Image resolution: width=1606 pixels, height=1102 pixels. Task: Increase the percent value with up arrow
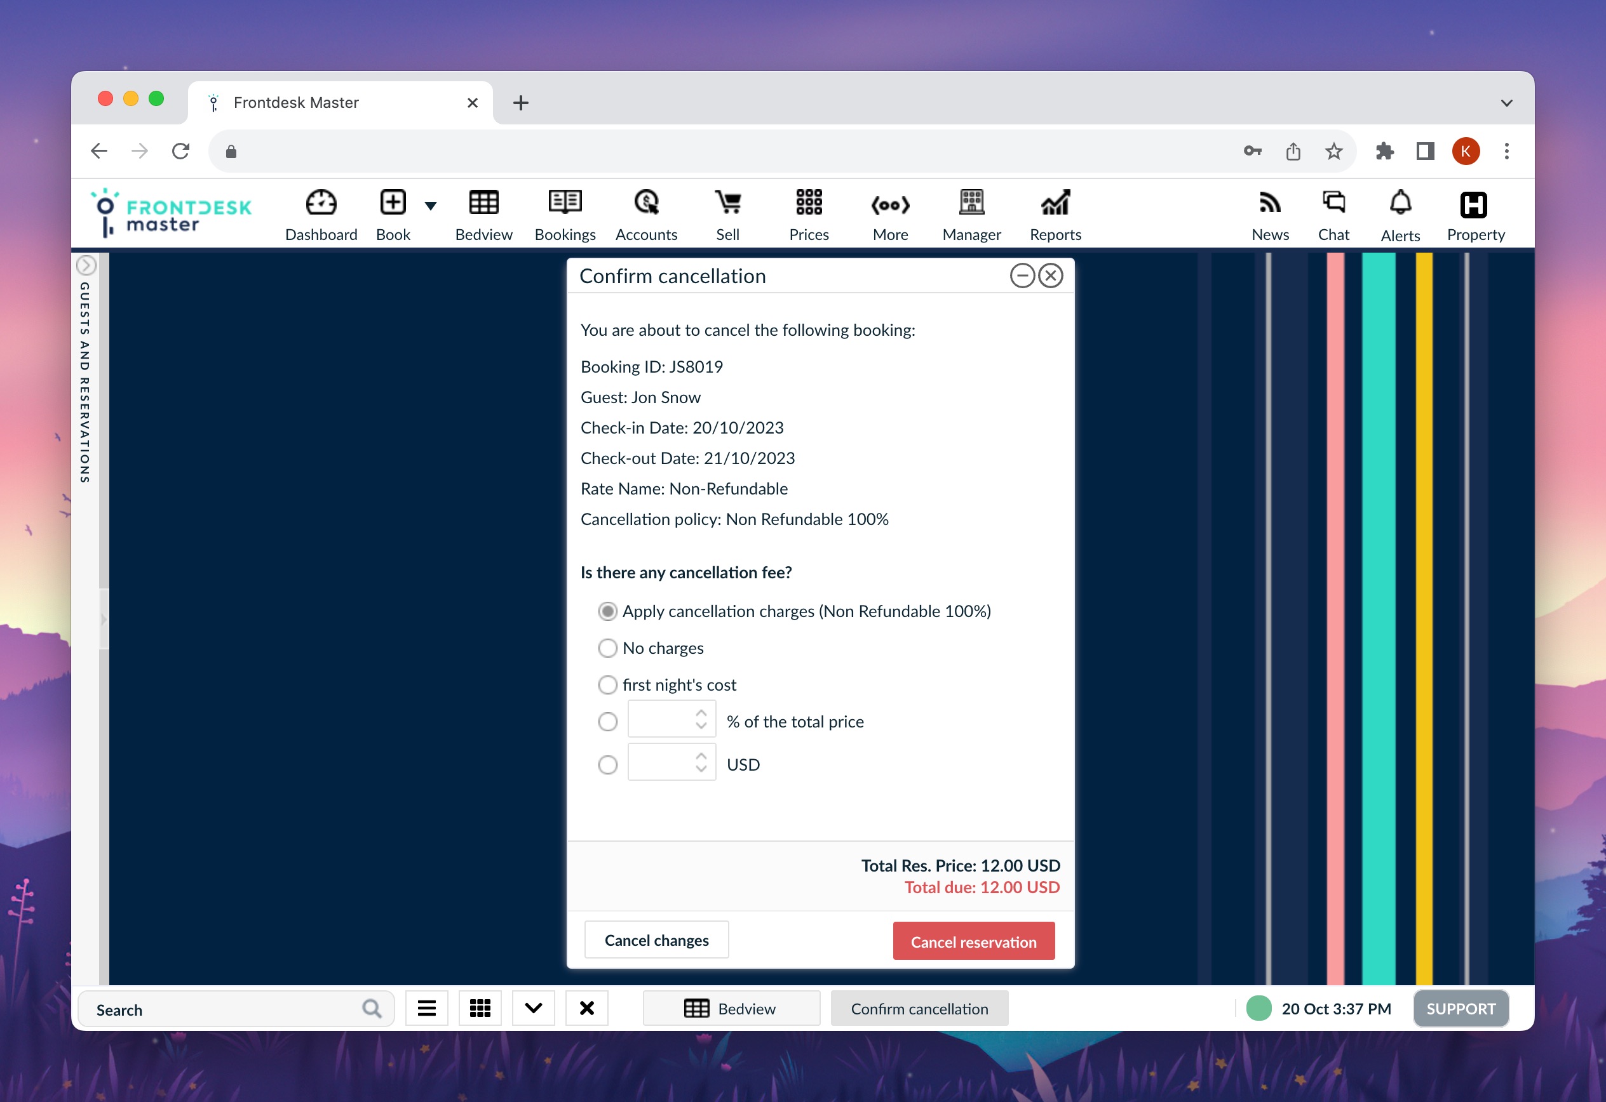click(x=701, y=713)
